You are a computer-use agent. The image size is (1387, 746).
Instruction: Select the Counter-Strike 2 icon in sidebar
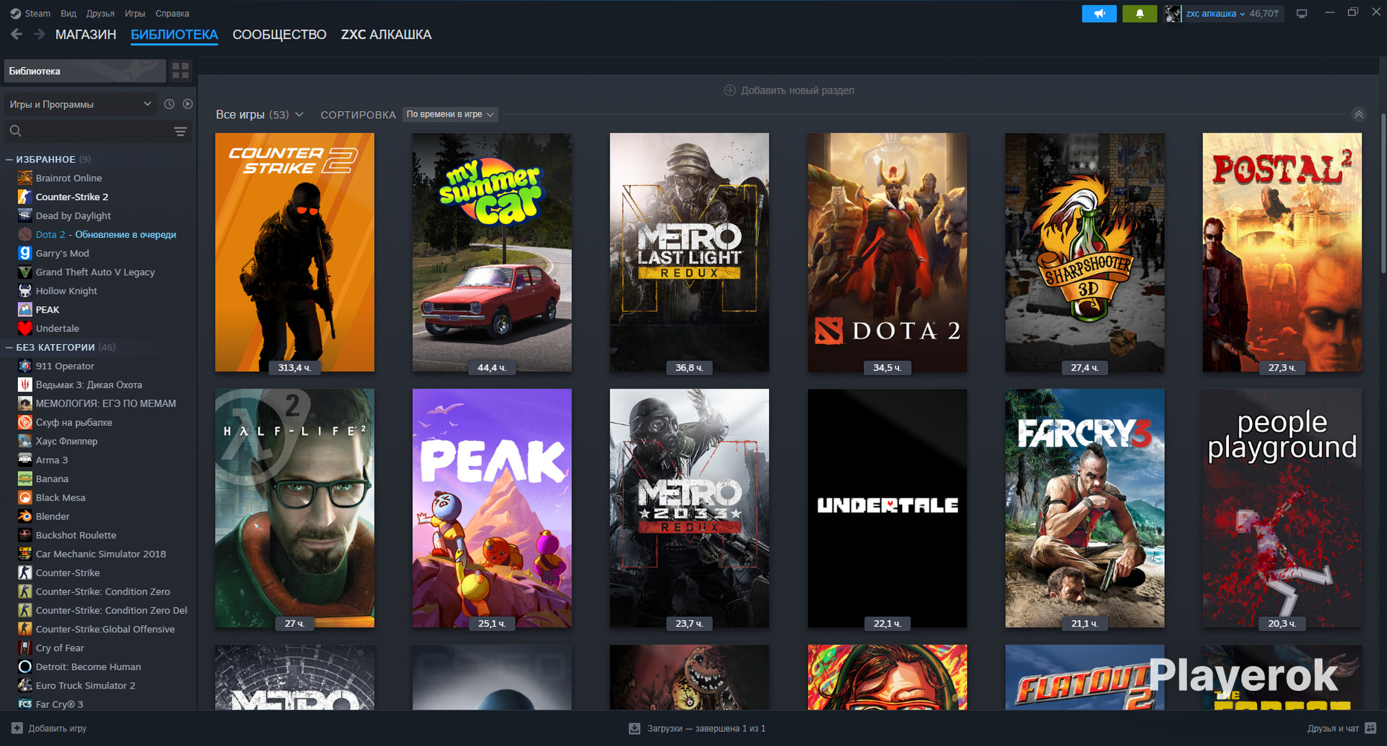[25, 197]
